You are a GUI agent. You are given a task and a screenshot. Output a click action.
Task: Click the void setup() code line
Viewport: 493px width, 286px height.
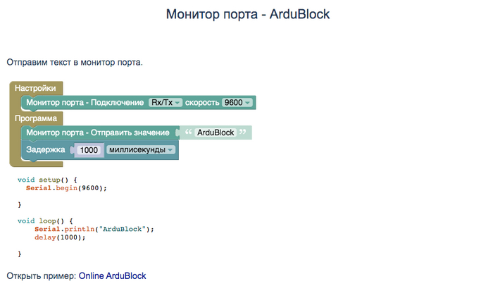pos(47,180)
